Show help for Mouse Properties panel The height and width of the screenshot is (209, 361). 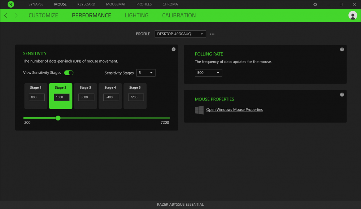pyautogui.click(x=342, y=95)
